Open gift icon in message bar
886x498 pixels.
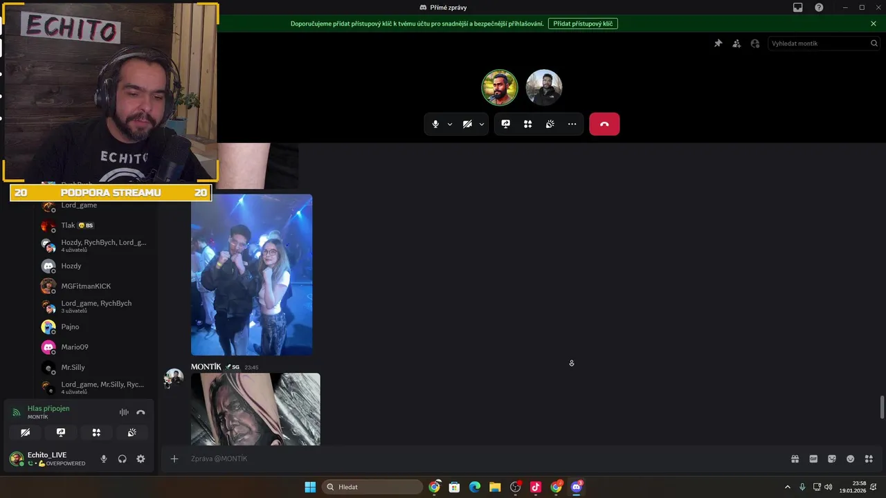click(795, 459)
